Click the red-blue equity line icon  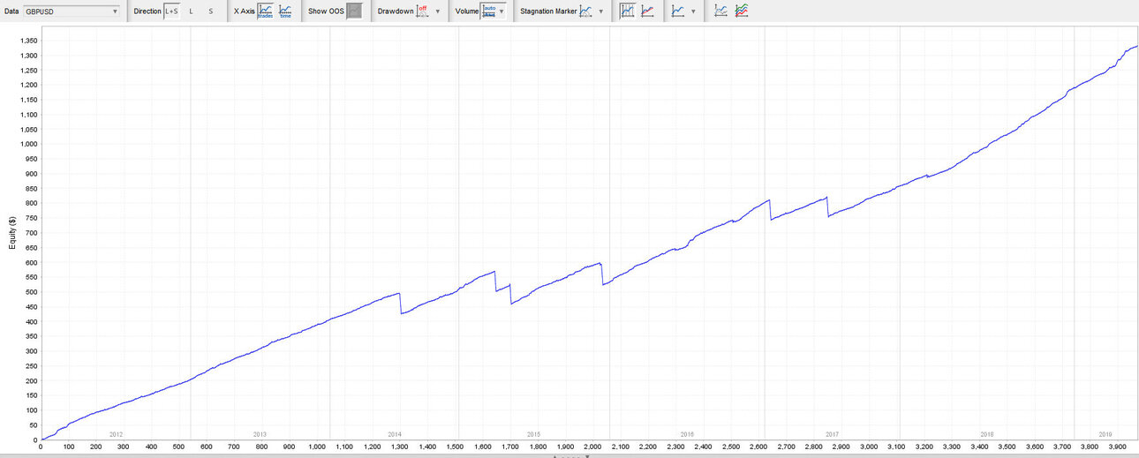pyautogui.click(x=647, y=11)
